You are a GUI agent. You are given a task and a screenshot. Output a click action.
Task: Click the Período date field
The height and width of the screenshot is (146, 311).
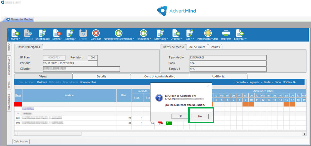[70, 63]
